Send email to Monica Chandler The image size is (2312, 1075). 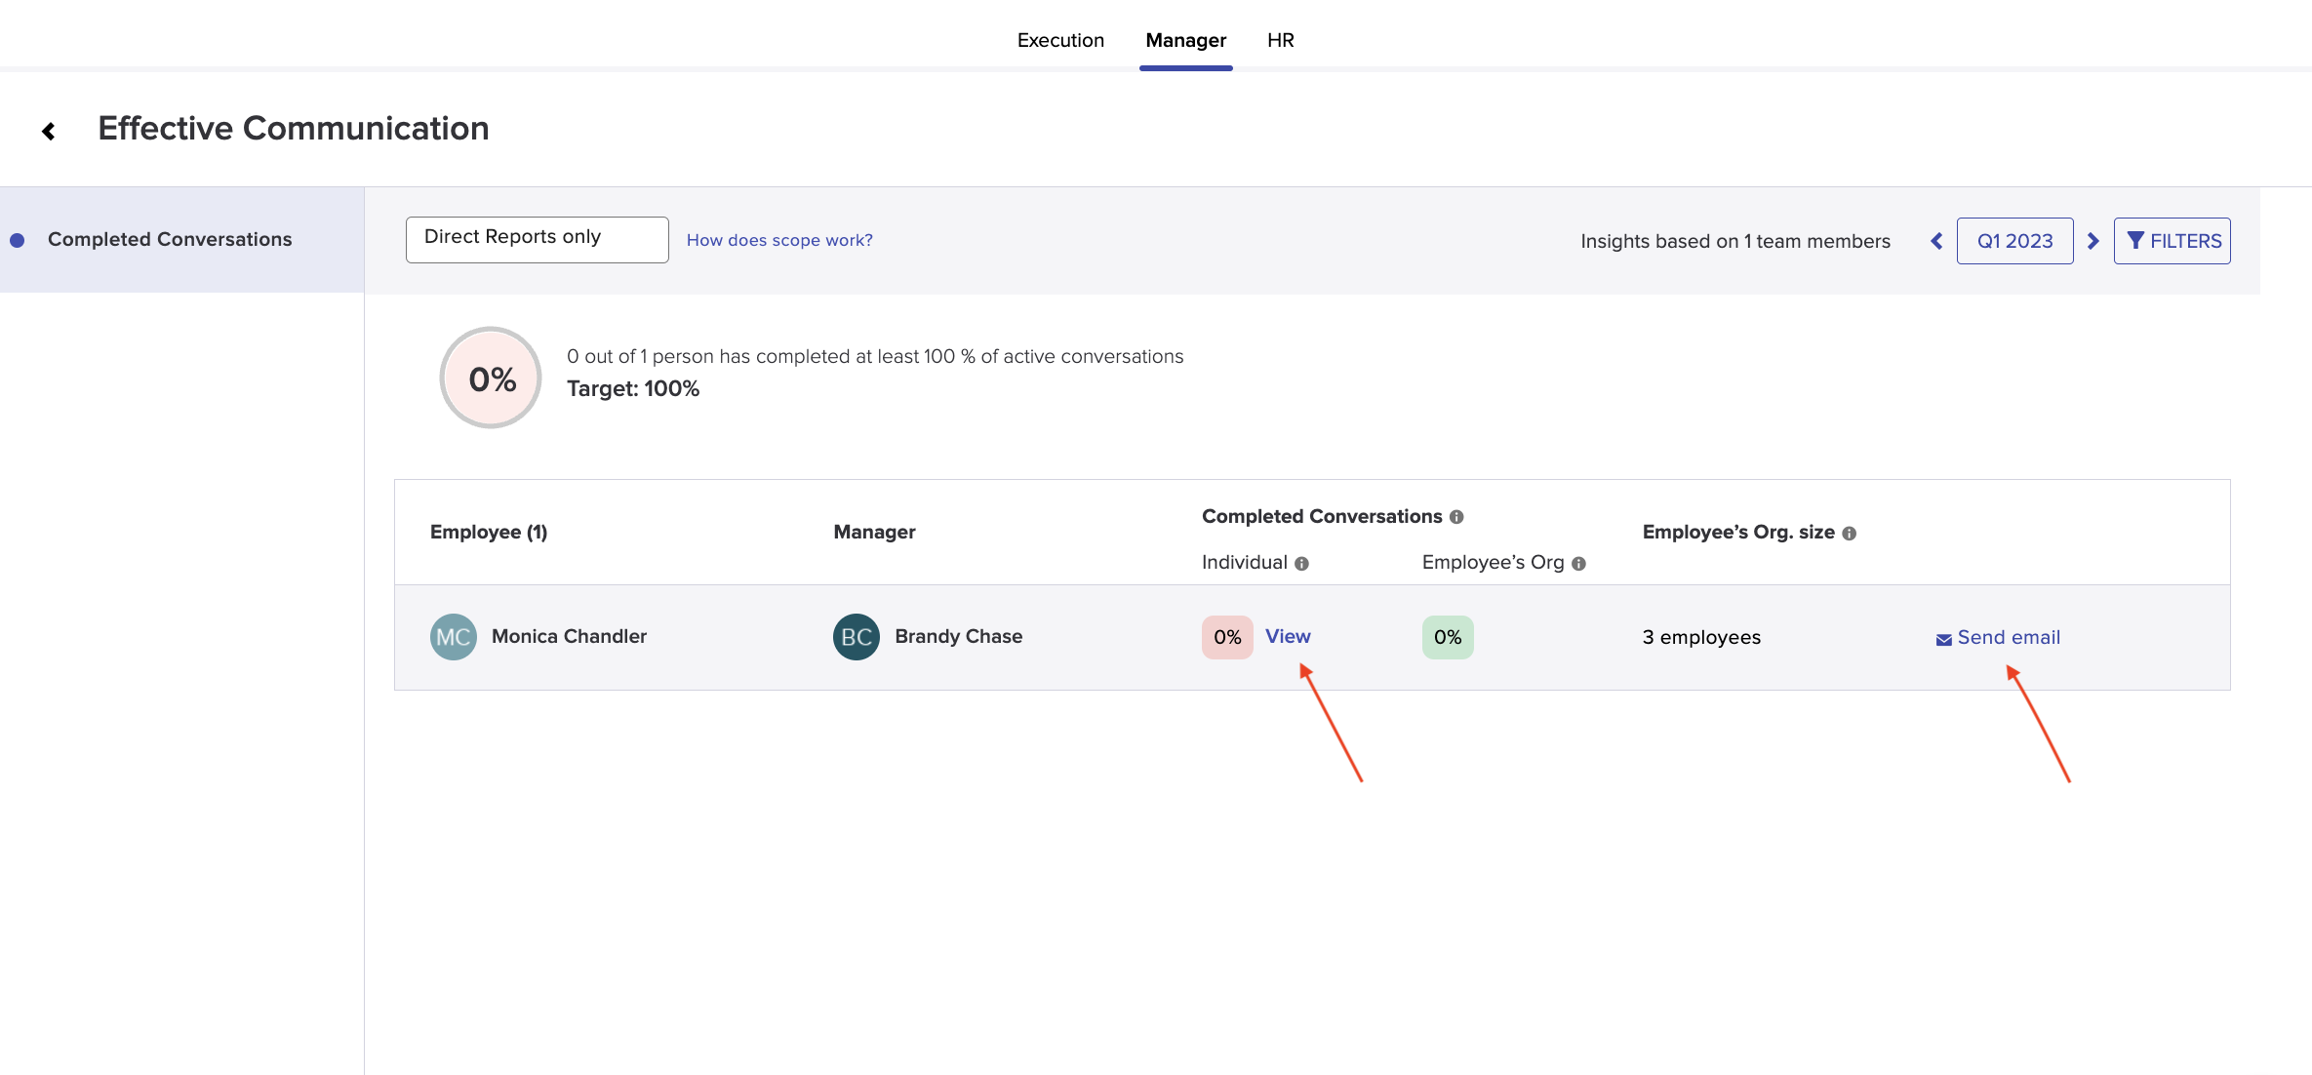point(1998,638)
